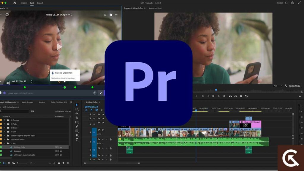Select the Hand tool

[77, 135]
